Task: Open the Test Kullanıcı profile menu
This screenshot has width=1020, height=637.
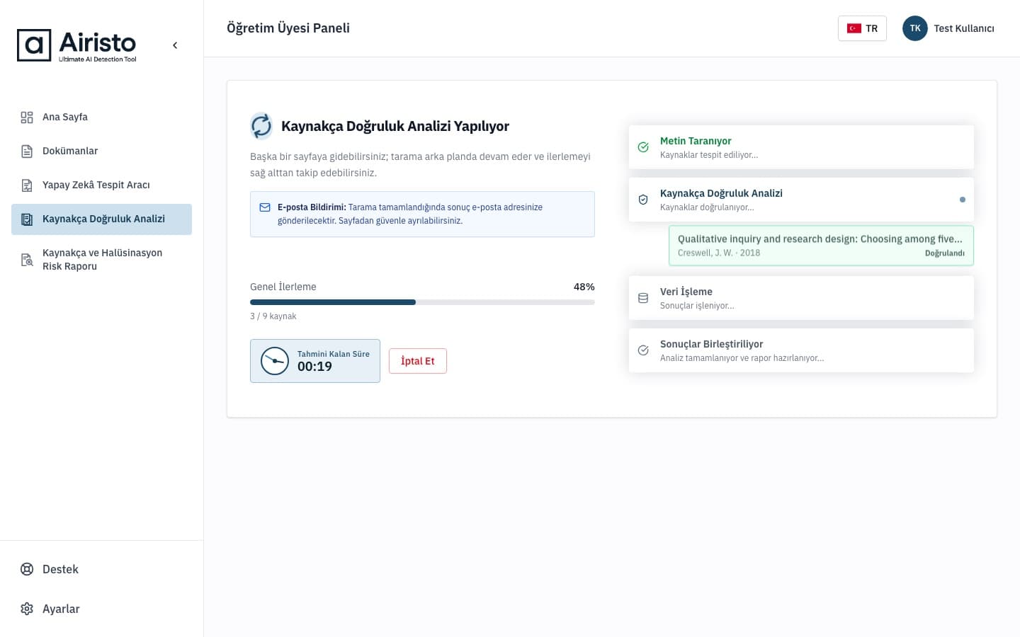Action: point(948,28)
